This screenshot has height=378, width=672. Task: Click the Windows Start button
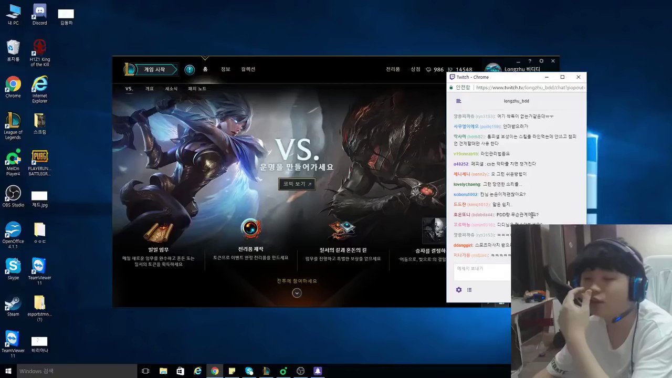pyautogui.click(x=8, y=371)
